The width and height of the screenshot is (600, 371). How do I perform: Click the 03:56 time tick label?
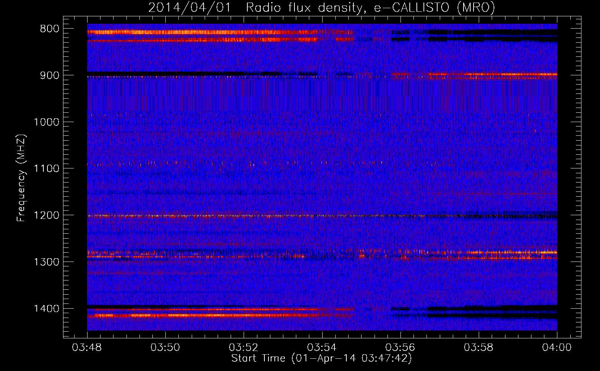(400, 348)
